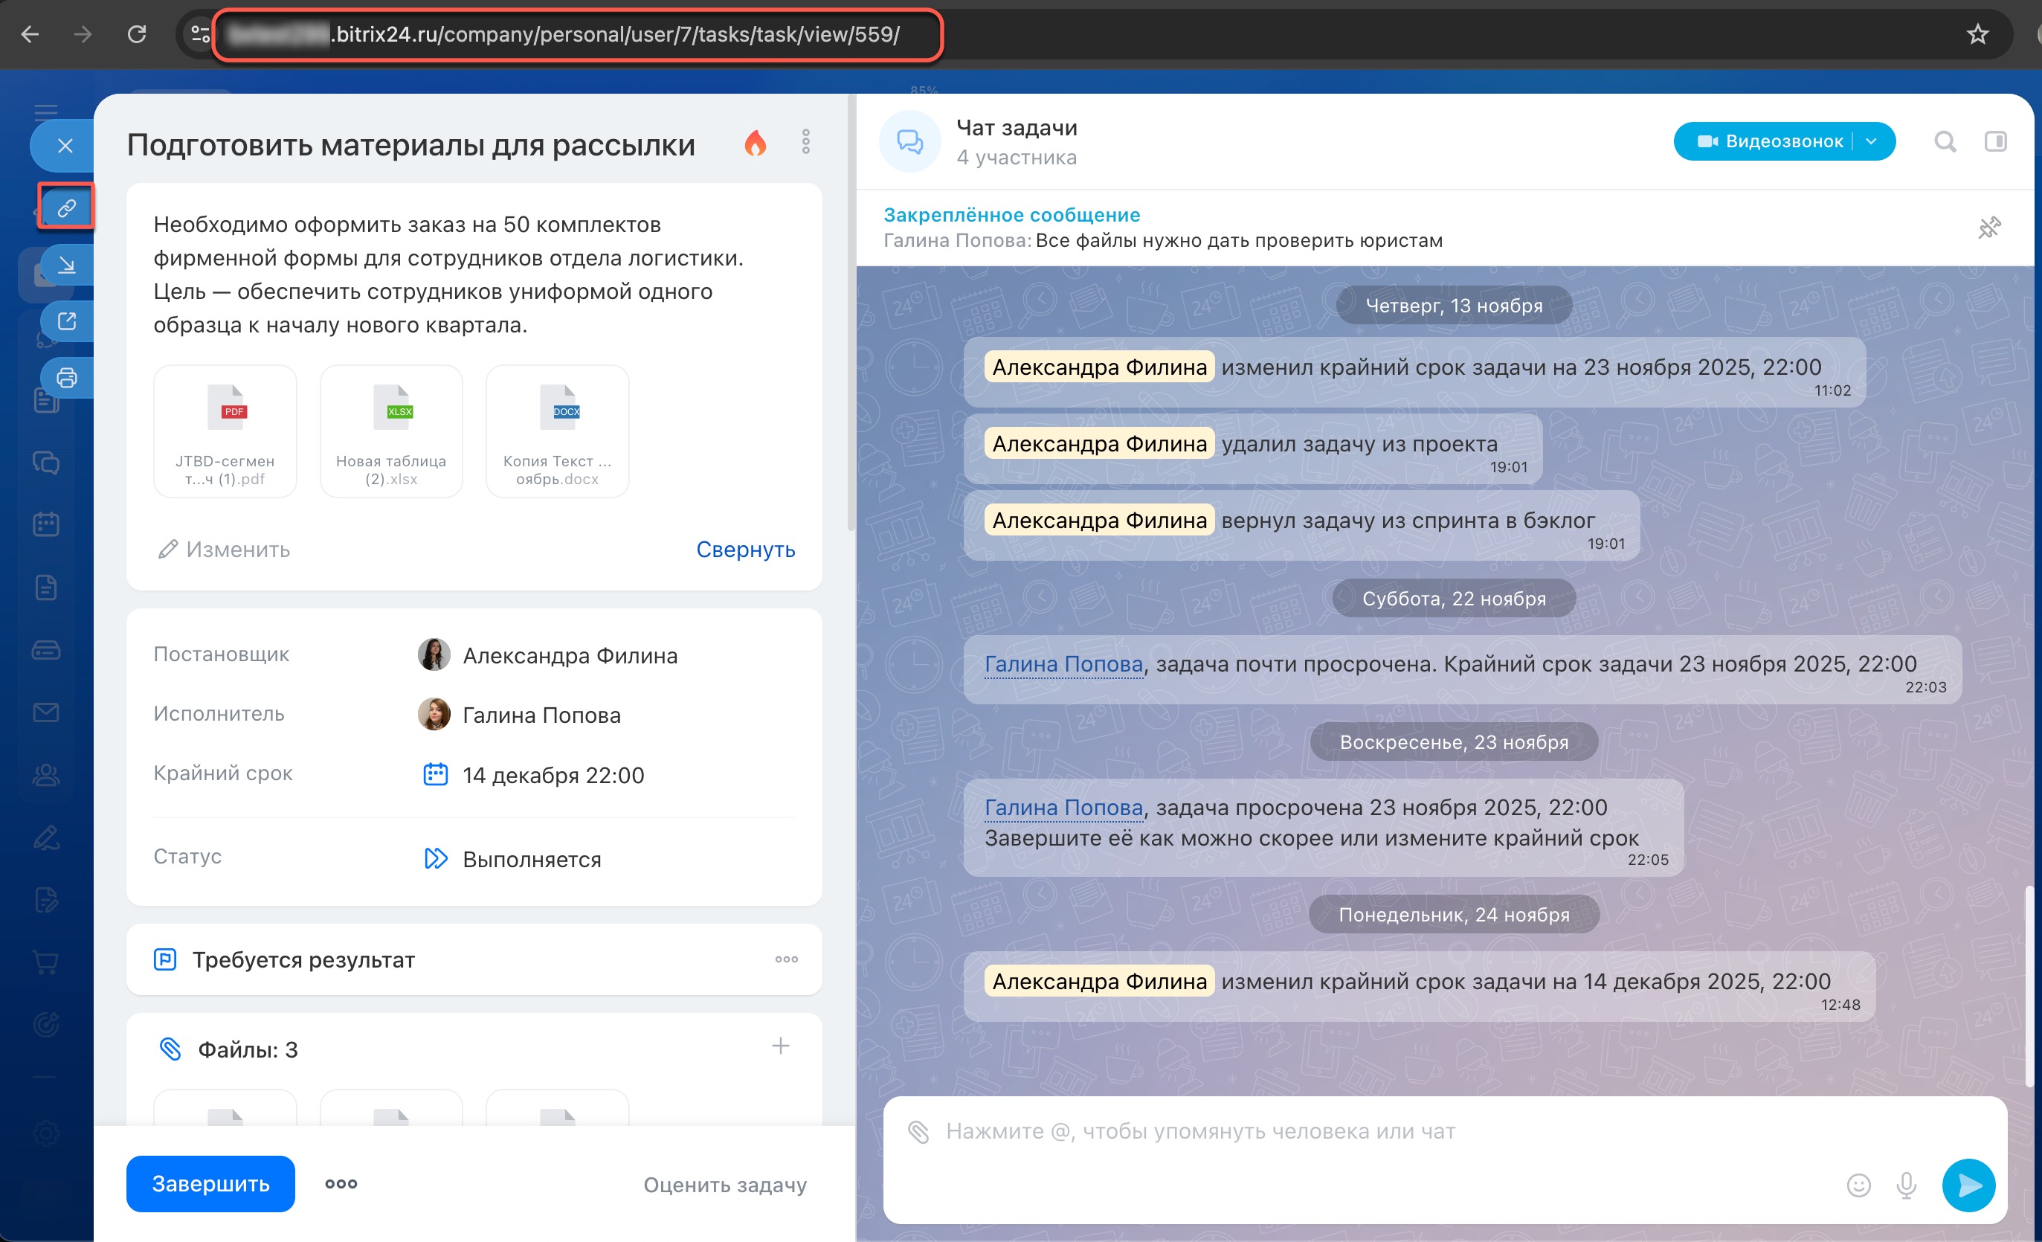Screen dimensions: 2042x1242
Task: Click the Завершить button
Action: pos(210,1184)
